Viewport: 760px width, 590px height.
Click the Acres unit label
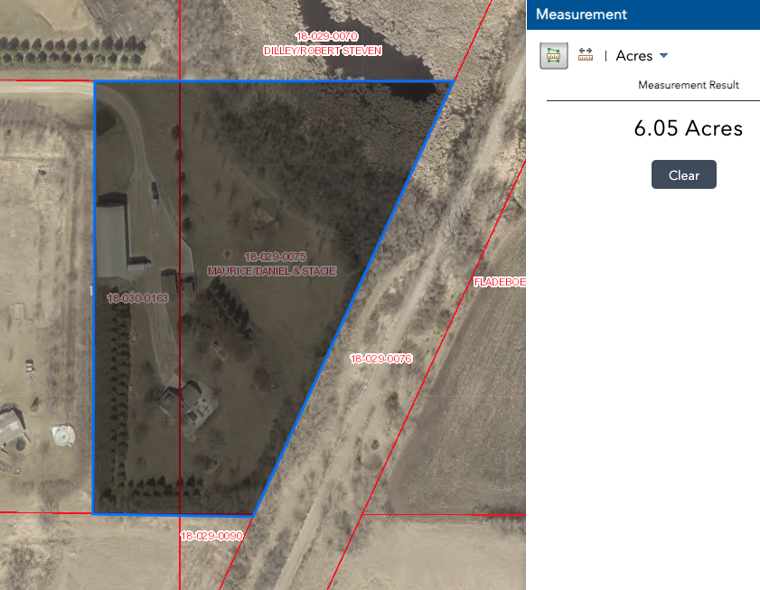(x=634, y=56)
